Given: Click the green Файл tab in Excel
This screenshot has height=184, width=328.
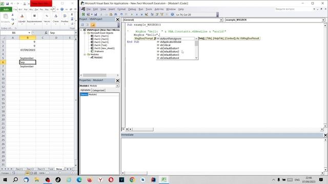Looking at the screenshot, I should point(6,9).
